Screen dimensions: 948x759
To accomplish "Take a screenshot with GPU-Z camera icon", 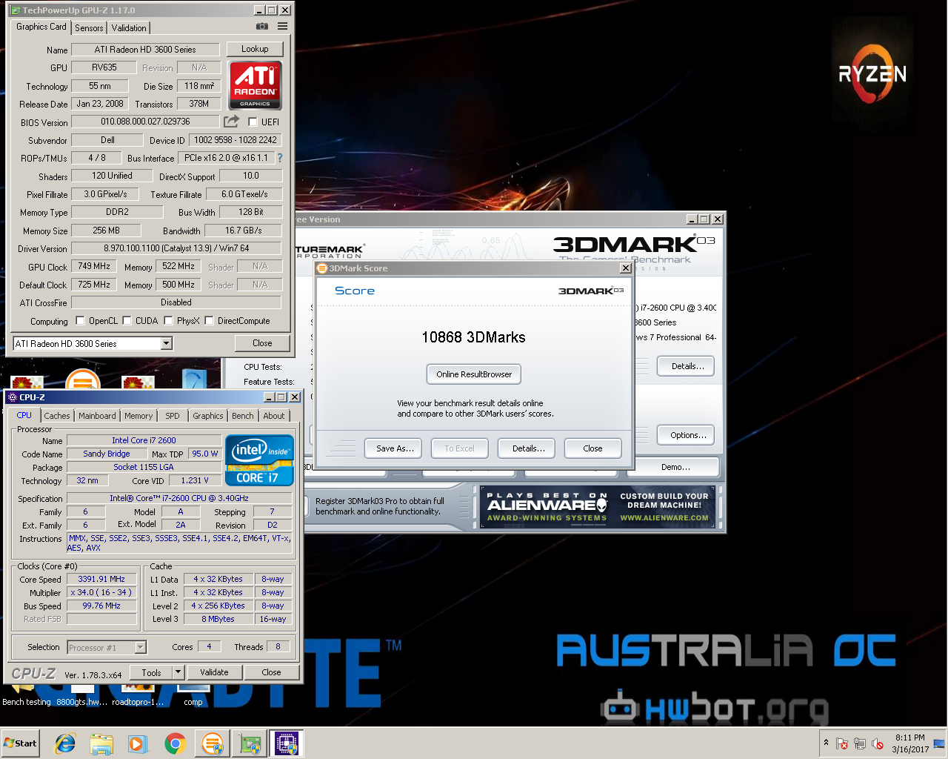I will (262, 26).
